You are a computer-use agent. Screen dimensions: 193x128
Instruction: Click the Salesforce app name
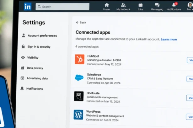(94, 75)
